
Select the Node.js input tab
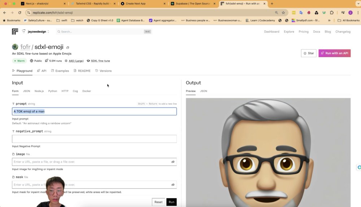coord(39,91)
